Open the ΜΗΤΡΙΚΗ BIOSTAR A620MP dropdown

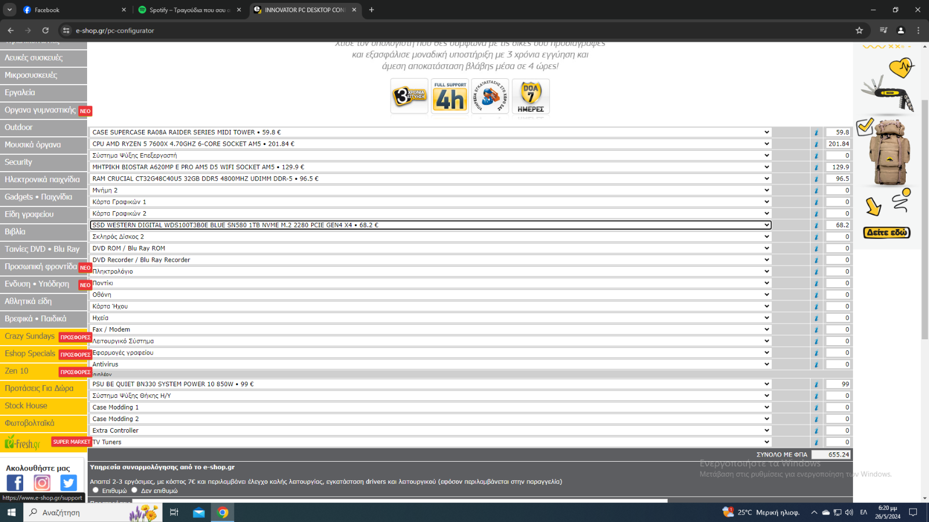(x=431, y=167)
